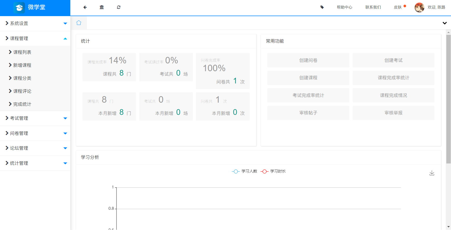Download the 学习分析 chart
The width and height of the screenshot is (451, 230).
432,173
